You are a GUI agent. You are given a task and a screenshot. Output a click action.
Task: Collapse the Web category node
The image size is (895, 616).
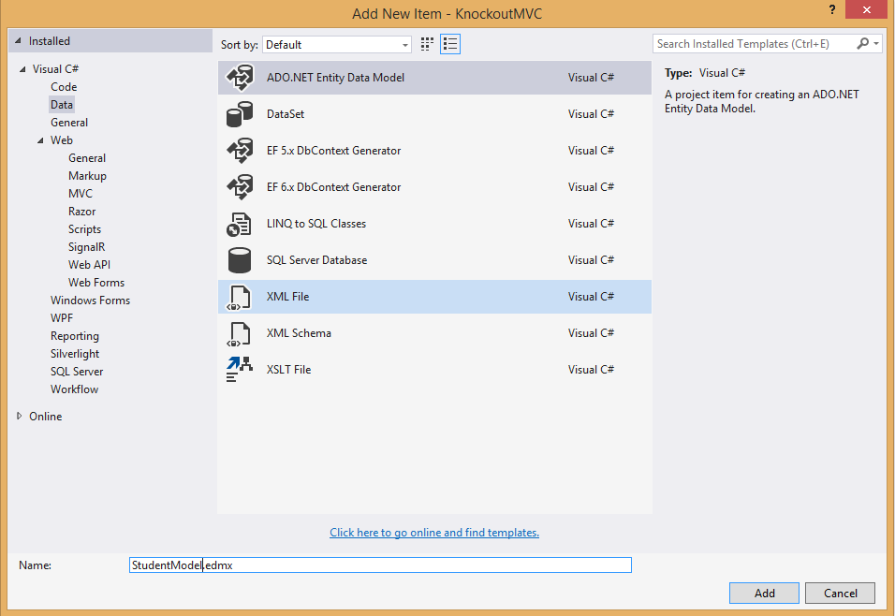coord(40,140)
